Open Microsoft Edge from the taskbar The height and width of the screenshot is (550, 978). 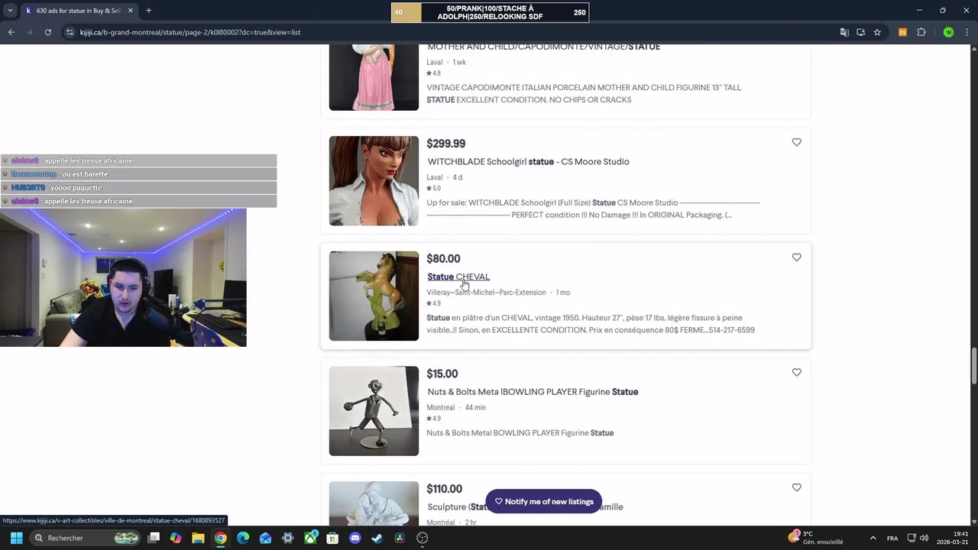click(243, 538)
